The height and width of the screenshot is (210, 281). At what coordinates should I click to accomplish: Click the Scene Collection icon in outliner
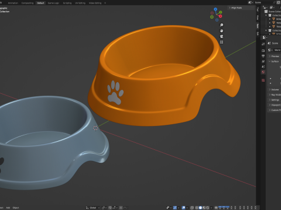266,12
